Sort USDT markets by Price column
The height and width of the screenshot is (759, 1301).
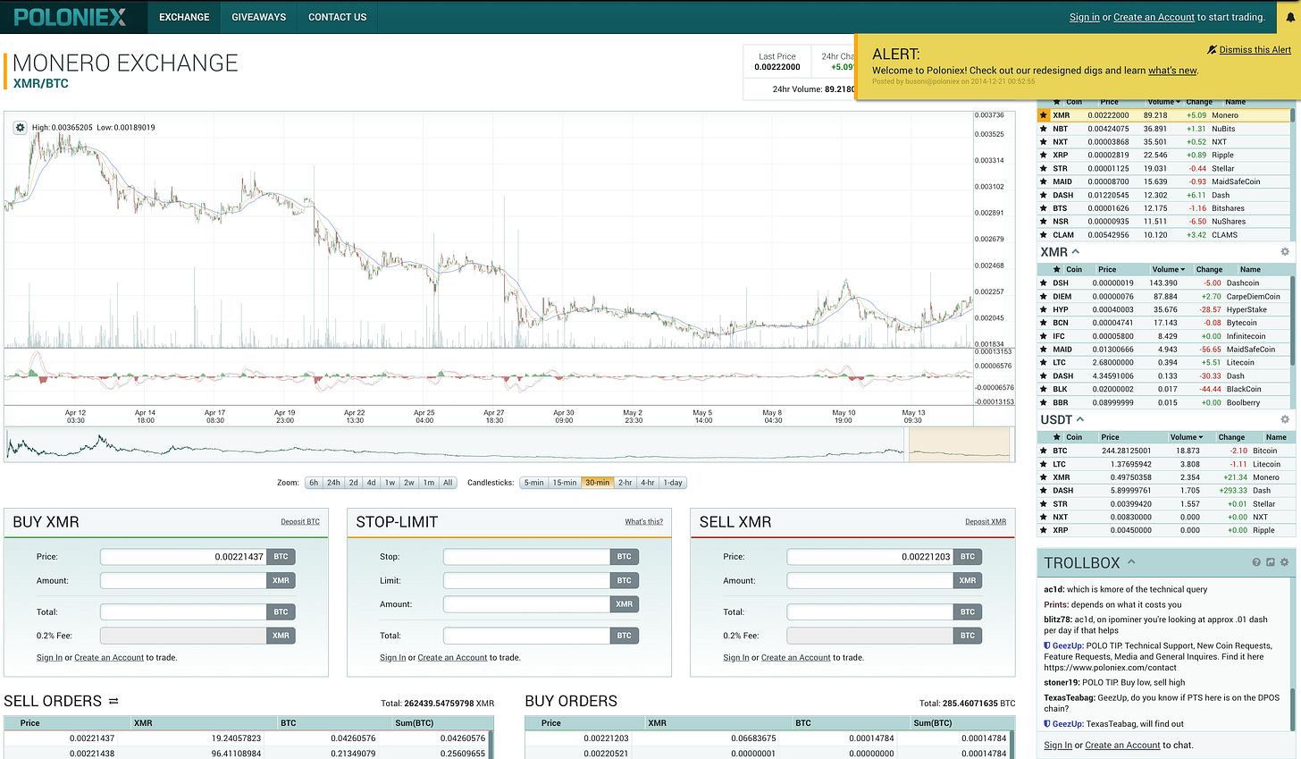click(1110, 437)
